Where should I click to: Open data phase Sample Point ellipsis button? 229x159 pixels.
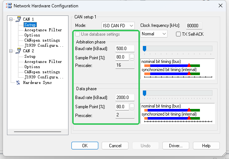pos(132,107)
